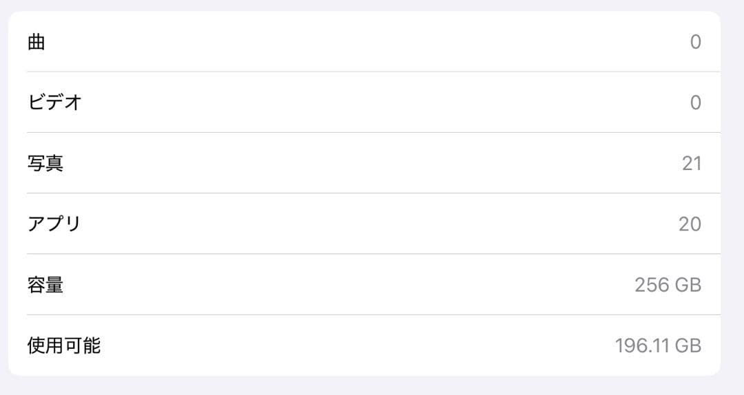Tap the ビデオ label
The image size is (744, 395).
(x=55, y=103)
